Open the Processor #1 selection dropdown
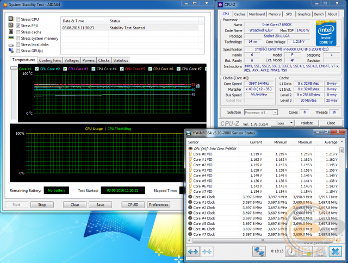The image size is (348, 263). [x=275, y=112]
